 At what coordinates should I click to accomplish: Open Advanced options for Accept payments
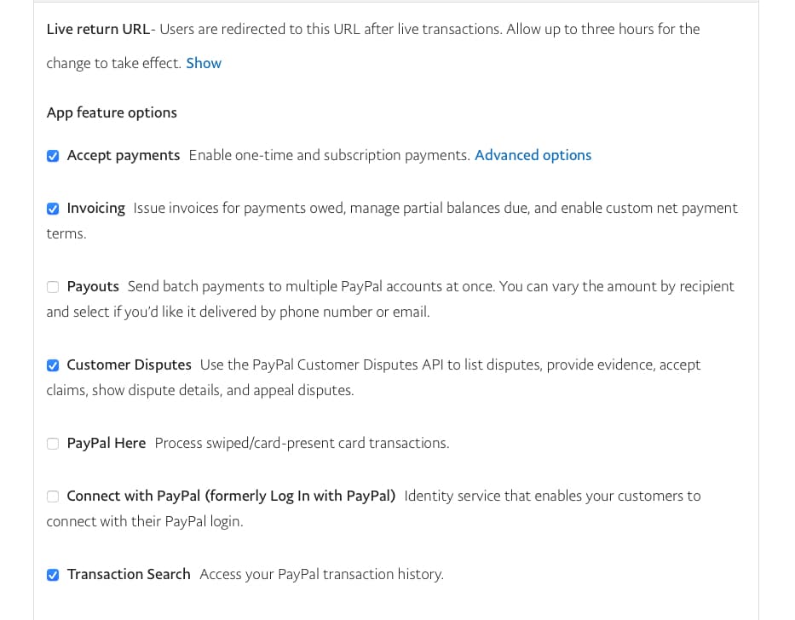(x=533, y=155)
